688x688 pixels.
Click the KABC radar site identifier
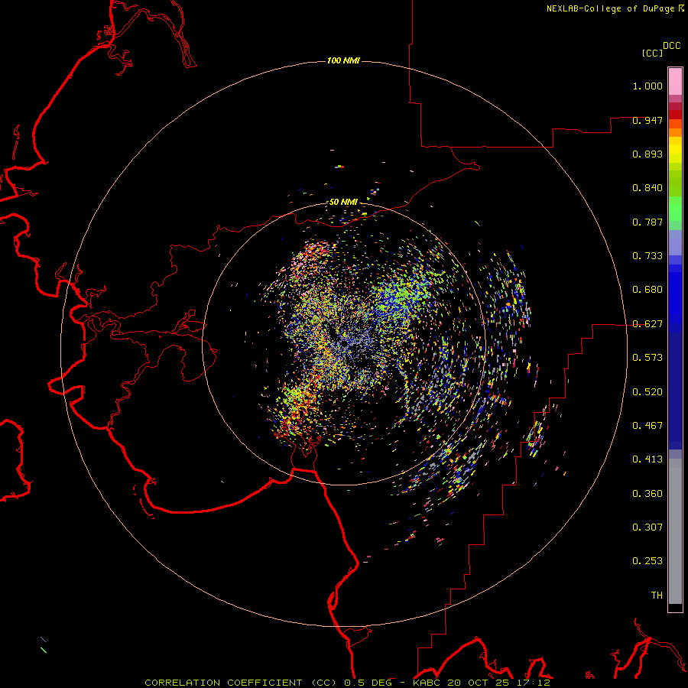pos(426,683)
